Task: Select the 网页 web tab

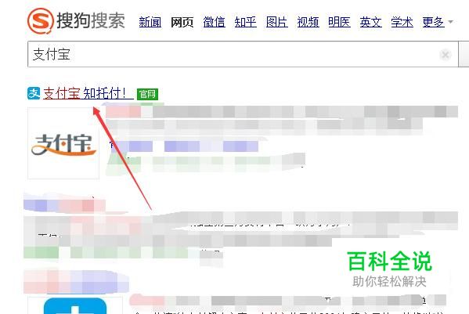Action: coord(182,22)
